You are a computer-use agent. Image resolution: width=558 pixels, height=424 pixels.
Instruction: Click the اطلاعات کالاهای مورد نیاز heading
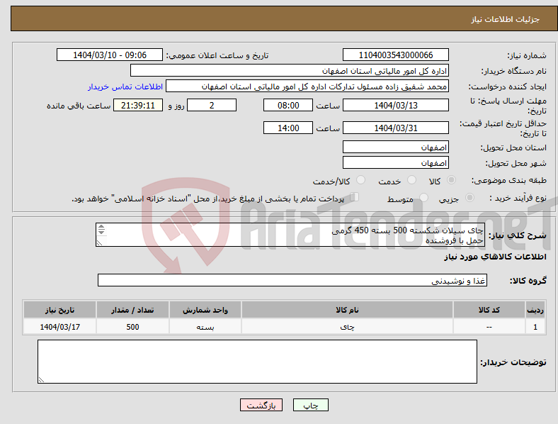[x=495, y=257]
